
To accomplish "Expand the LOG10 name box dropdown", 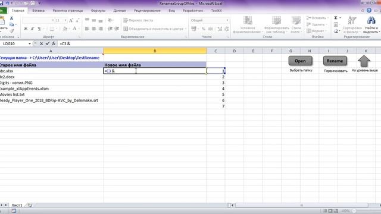I will [30, 43].
